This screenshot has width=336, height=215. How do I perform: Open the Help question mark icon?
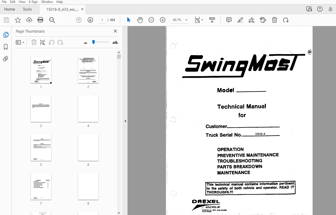click(320, 9)
